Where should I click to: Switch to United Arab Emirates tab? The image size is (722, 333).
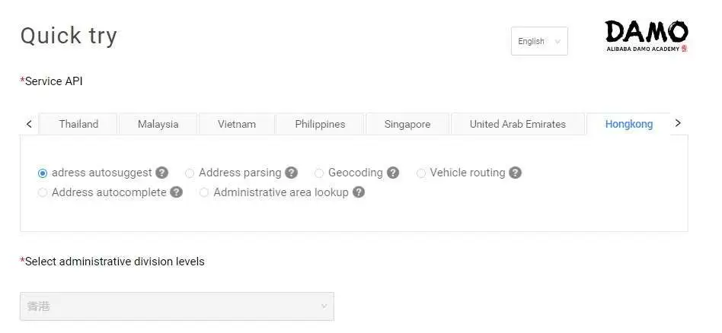tap(518, 124)
